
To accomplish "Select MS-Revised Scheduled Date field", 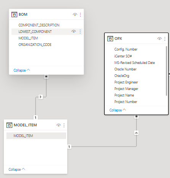I will [134, 63].
